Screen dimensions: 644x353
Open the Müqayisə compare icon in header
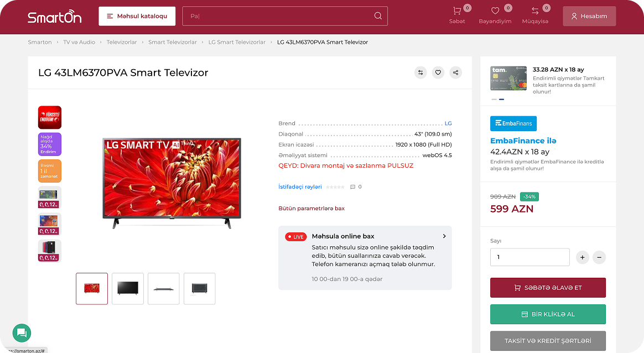pos(535,12)
